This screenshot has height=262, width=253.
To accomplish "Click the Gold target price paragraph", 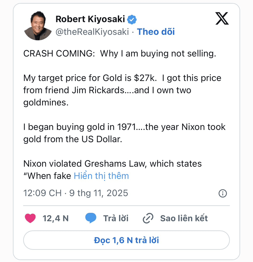I will (122, 90).
